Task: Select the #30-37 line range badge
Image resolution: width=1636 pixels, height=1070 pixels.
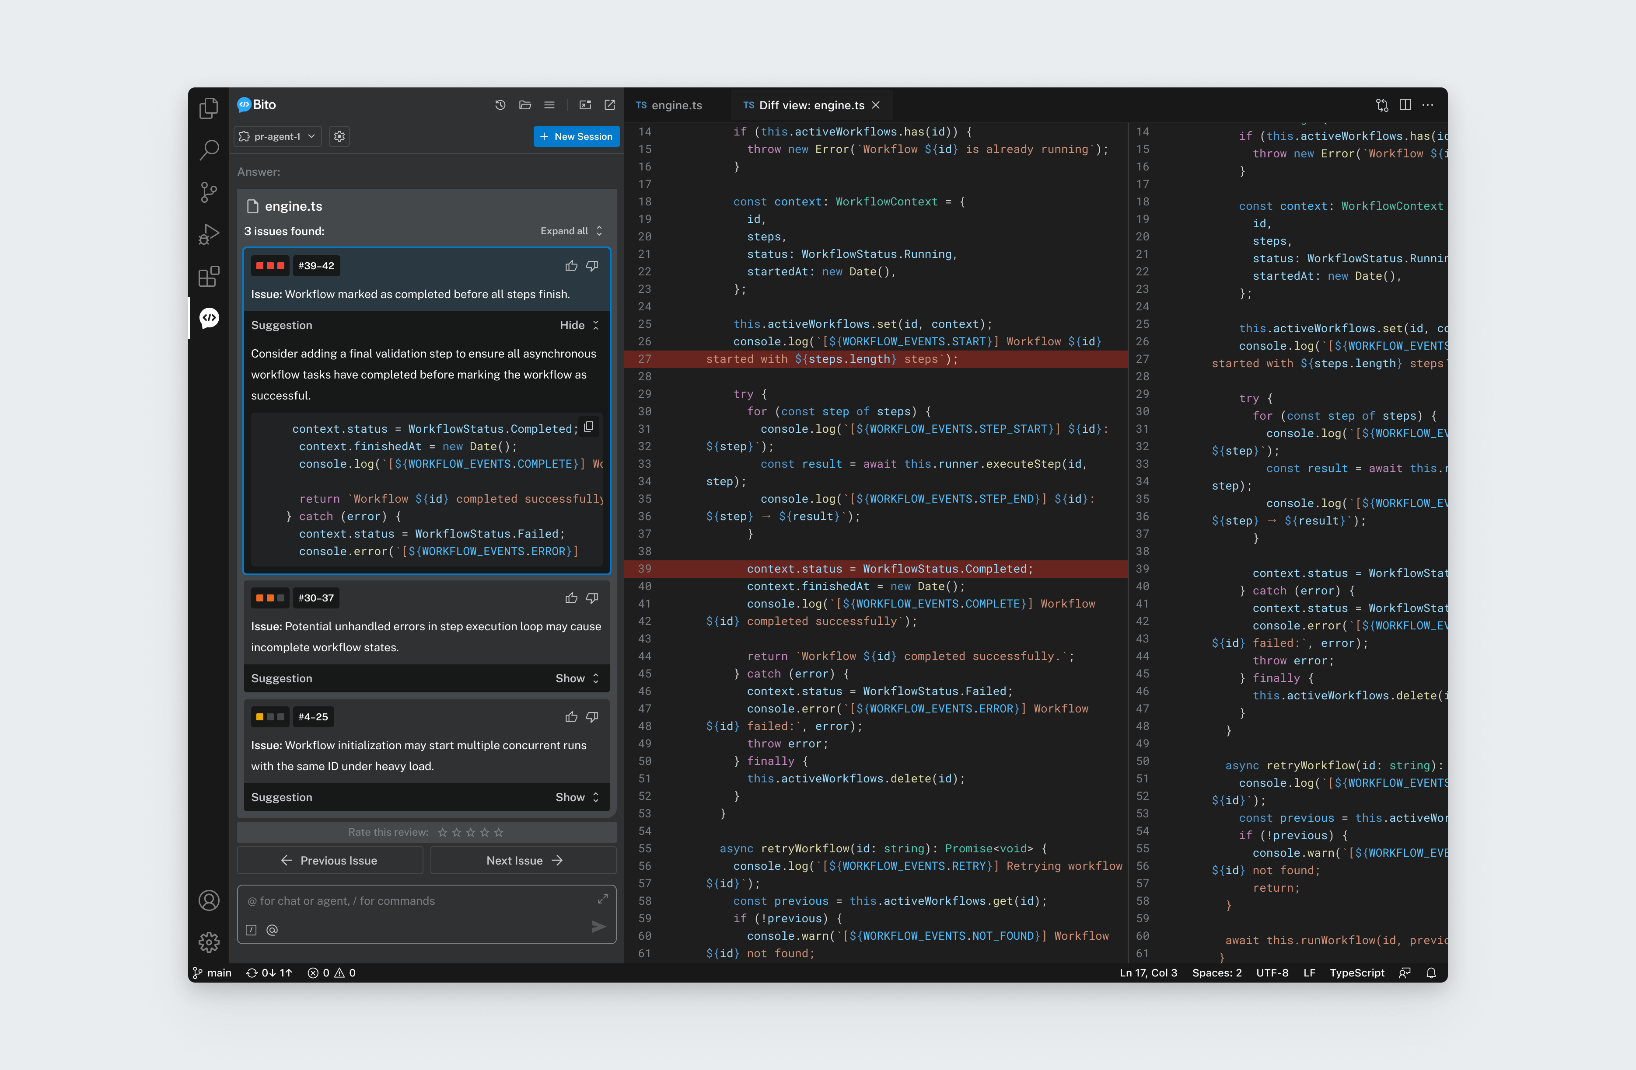Action: [x=315, y=598]
